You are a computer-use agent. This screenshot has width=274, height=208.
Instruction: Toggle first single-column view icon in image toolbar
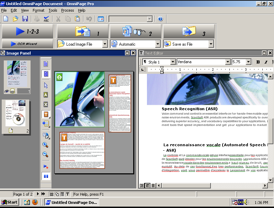[46, 64]
